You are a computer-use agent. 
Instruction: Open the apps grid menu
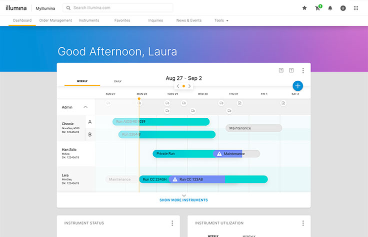click(356, 8)
